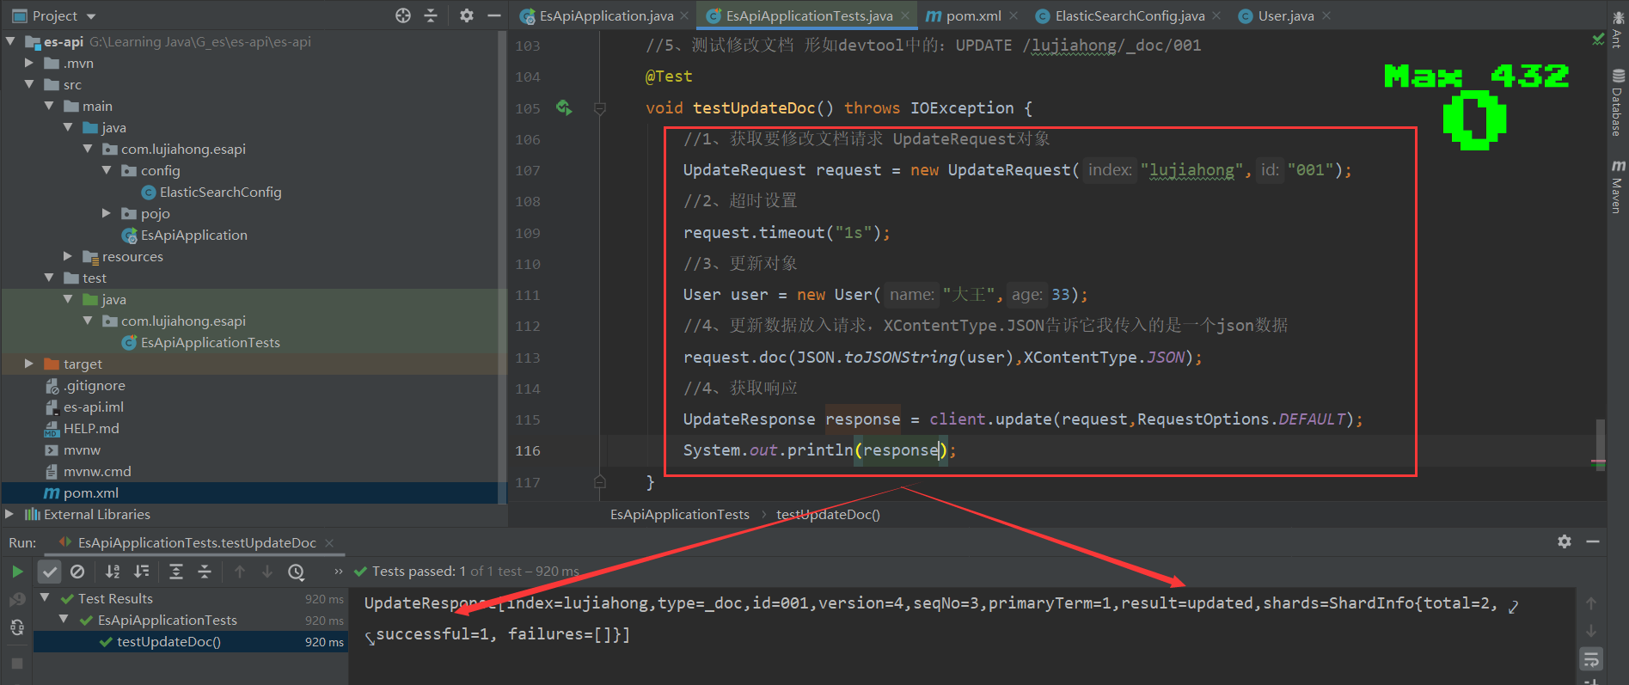Click the Sort Alphabetically icon in Run toolbar
The image size is (1629, 685).
(x=113, y=572)
